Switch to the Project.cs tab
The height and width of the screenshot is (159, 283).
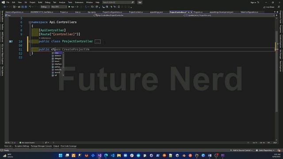[64, 12]
